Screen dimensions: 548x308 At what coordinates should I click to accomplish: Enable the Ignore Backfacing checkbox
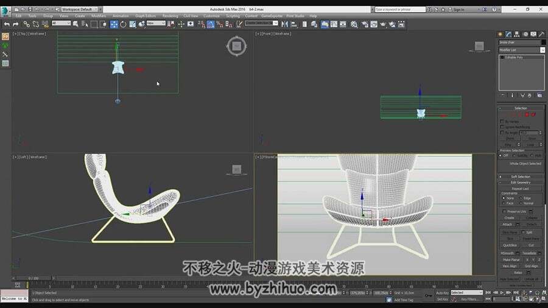click(x=502, y=127)
